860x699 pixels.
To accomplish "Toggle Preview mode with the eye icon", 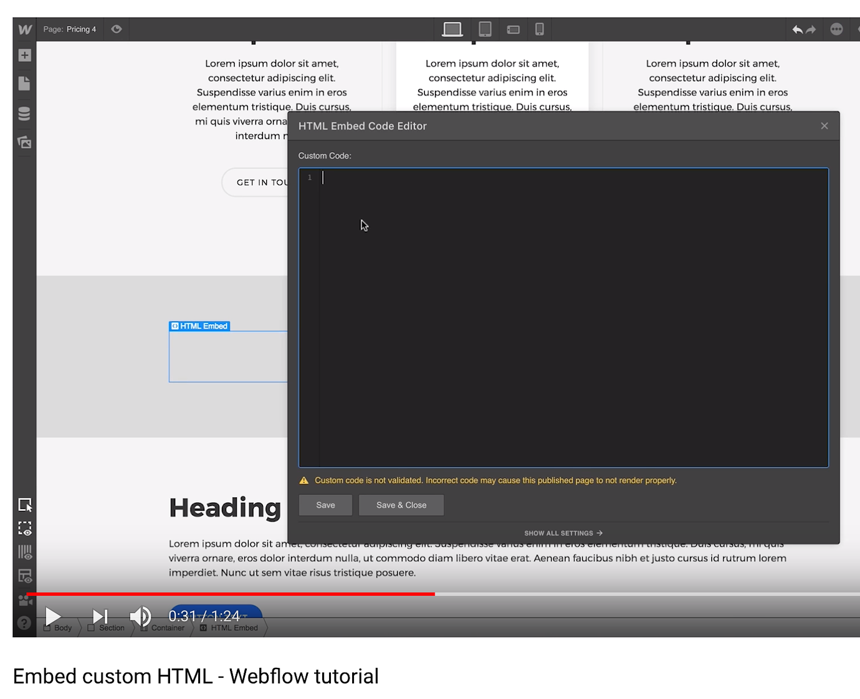I will point(117,29).
